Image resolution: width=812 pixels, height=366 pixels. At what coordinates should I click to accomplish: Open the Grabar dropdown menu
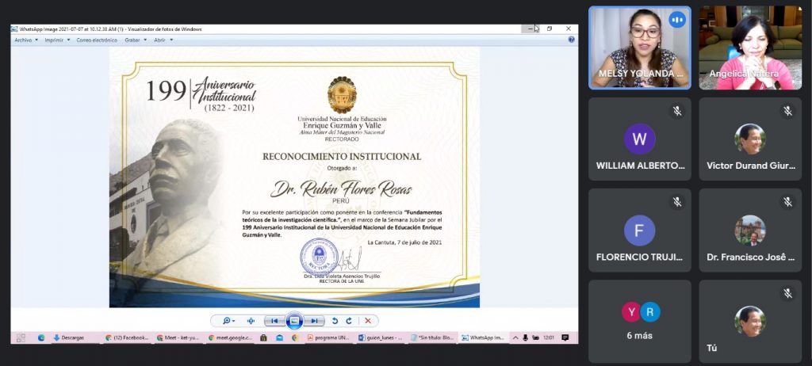click(136, 40)
